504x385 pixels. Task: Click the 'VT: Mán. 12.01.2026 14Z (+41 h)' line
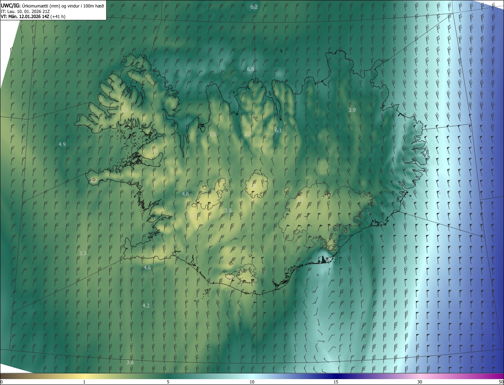[x=33, y=17]
